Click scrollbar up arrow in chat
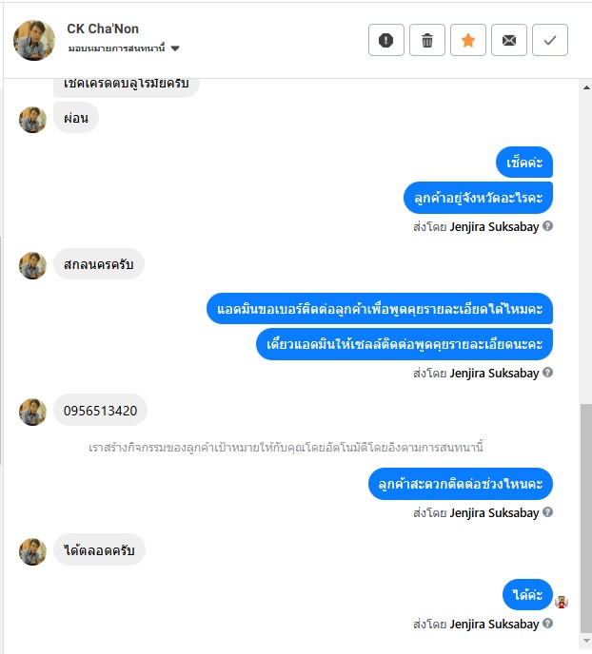The image size is (592, 654). (586, 87)
